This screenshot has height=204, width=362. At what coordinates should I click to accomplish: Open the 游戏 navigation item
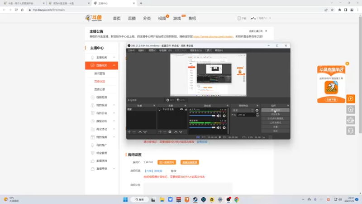pyautogui.click(x=177, y=18)
